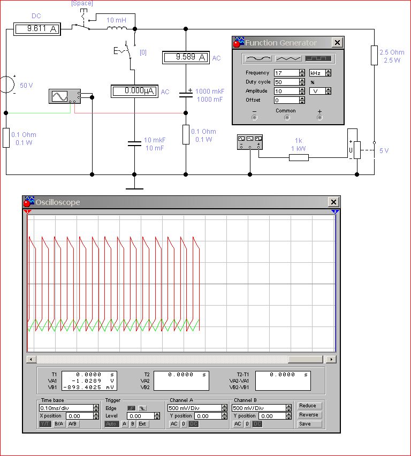The height and width of the screenshot is (456, 411).
Task: Click the Duty cycle value field
Action: (286, 82)
